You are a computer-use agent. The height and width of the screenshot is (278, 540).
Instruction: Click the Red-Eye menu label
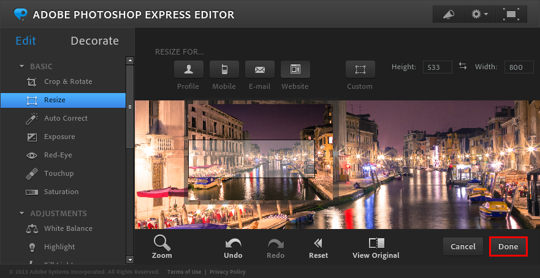click(58, 155)
